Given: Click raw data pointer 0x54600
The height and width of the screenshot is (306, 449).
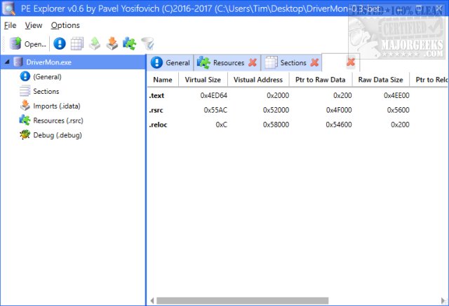Looking at the screenshot, I should [x=339, y=125].
